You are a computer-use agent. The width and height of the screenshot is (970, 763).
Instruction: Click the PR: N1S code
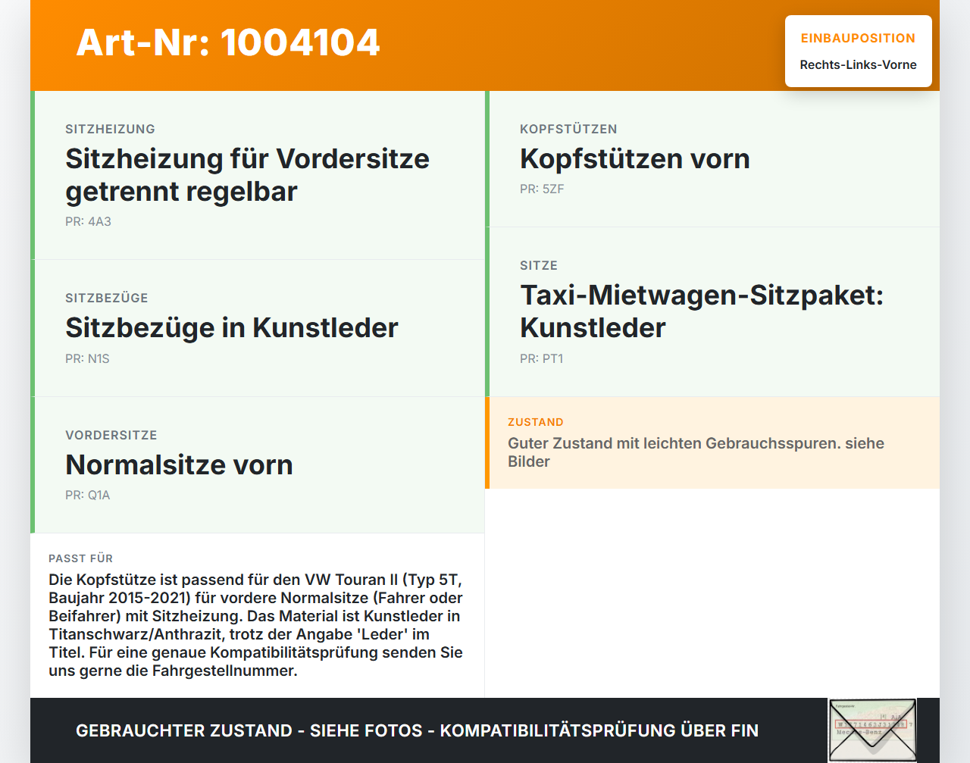[87, 358]
